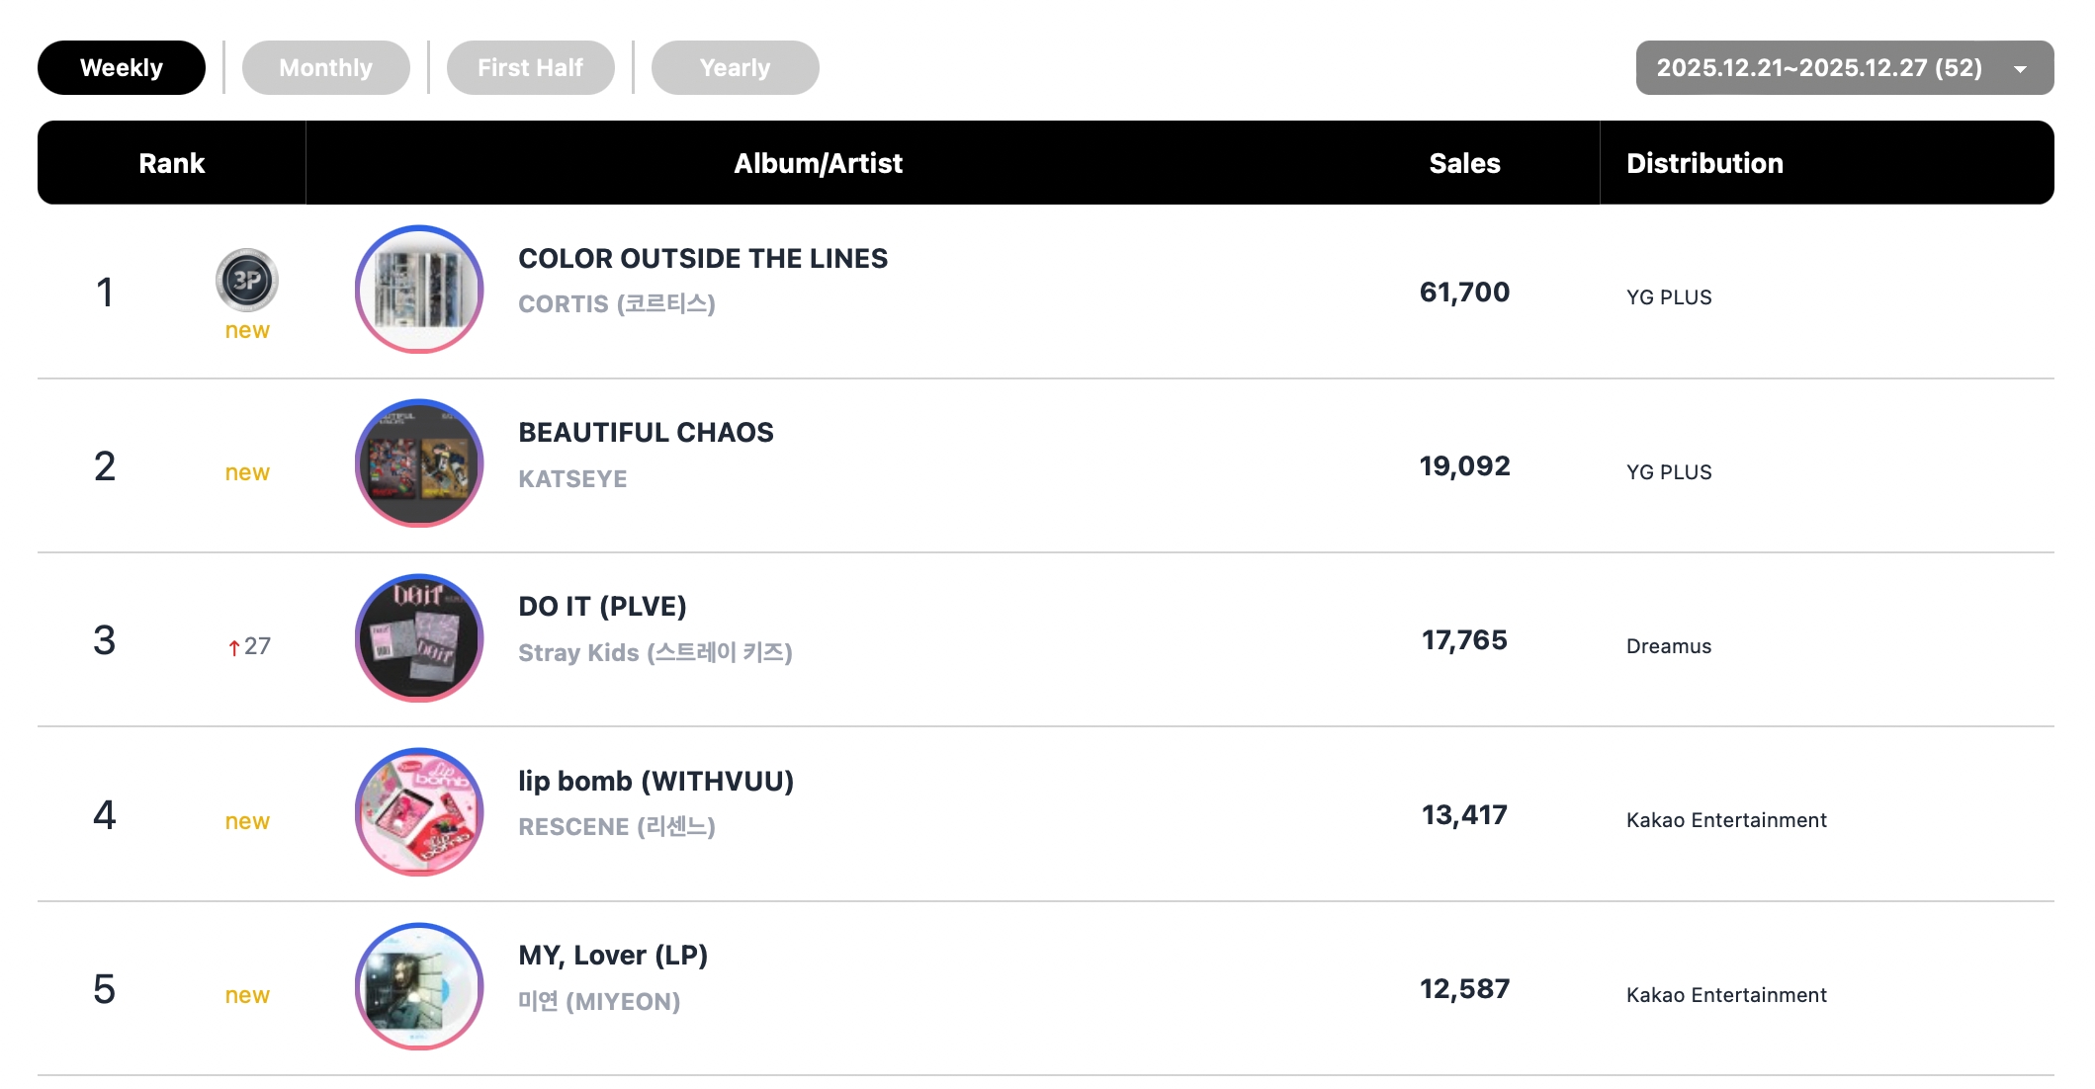
Task: Click the KATSEYE artist name
Action: pyautogui.click(x=572, y=479)
